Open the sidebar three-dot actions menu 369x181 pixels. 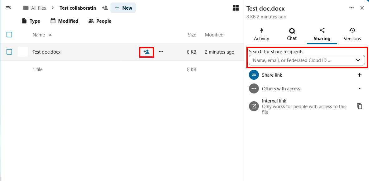(x=352, y=8)
